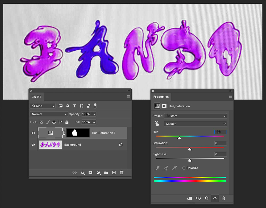Open the Master channel dropdown

point(196,124)
